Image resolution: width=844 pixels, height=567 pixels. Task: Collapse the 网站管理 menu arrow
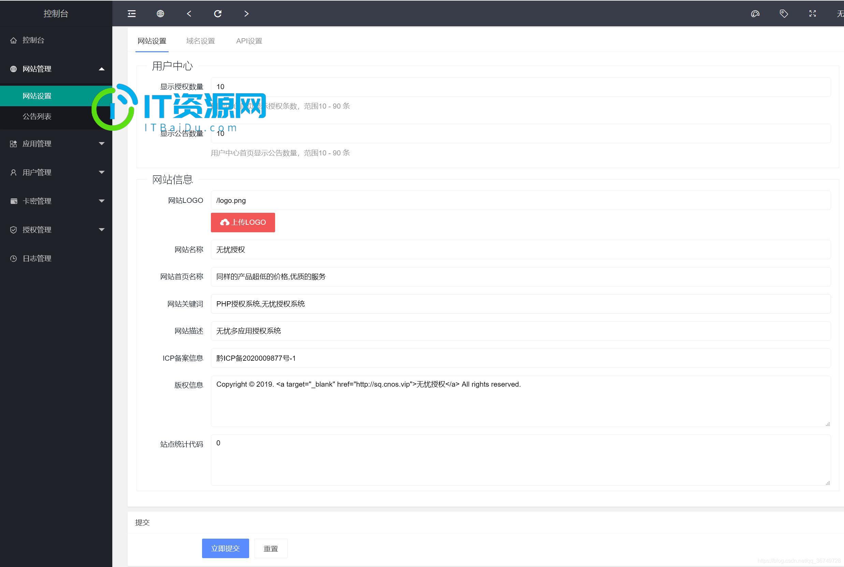click(x=101, y=69)
